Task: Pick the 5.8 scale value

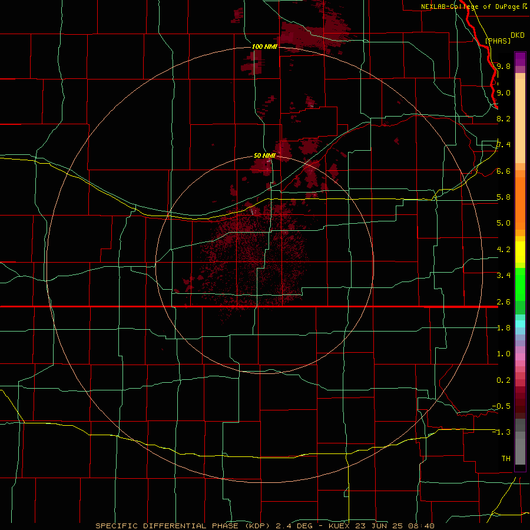Action: click(x=503, y=197)
